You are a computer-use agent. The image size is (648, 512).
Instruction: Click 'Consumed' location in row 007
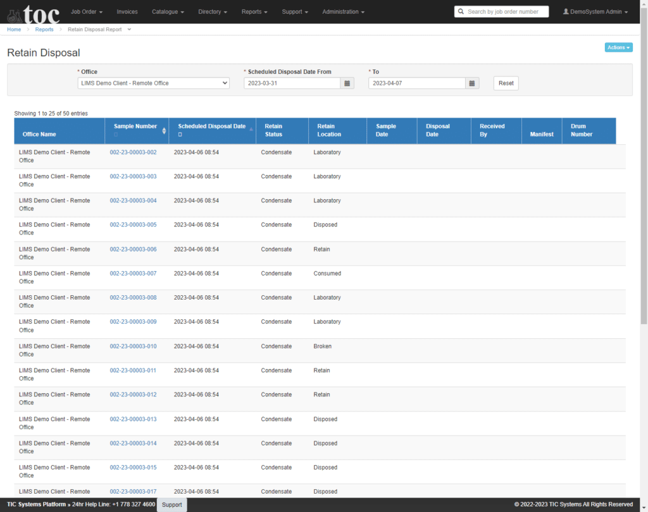[327, 273]
